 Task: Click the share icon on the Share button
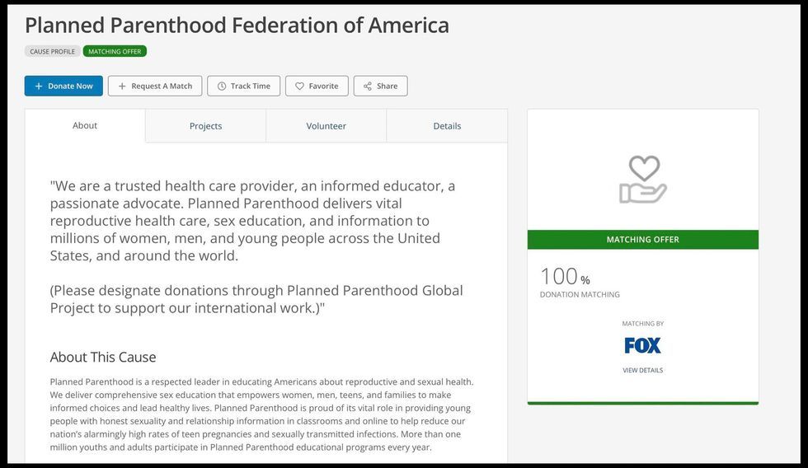pos(368,87)
